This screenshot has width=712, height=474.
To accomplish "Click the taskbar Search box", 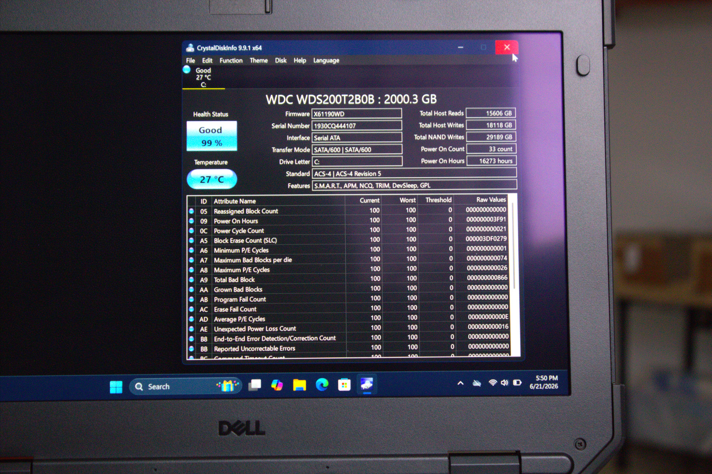I will pyautogui.click(x=186, y=386).
